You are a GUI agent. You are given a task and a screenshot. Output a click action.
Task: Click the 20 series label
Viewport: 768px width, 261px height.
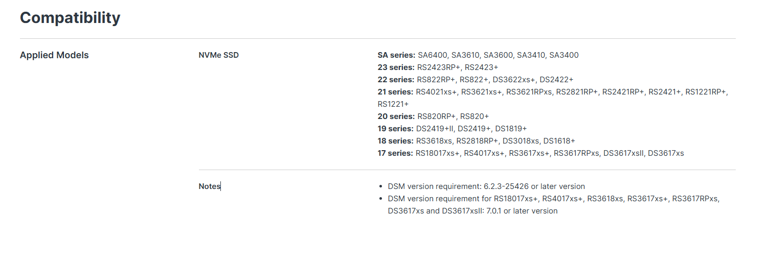coord(396,116)
